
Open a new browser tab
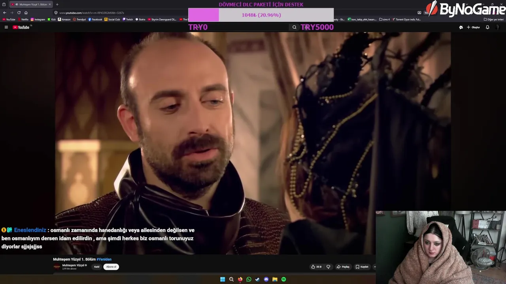[x=57, y=4]
